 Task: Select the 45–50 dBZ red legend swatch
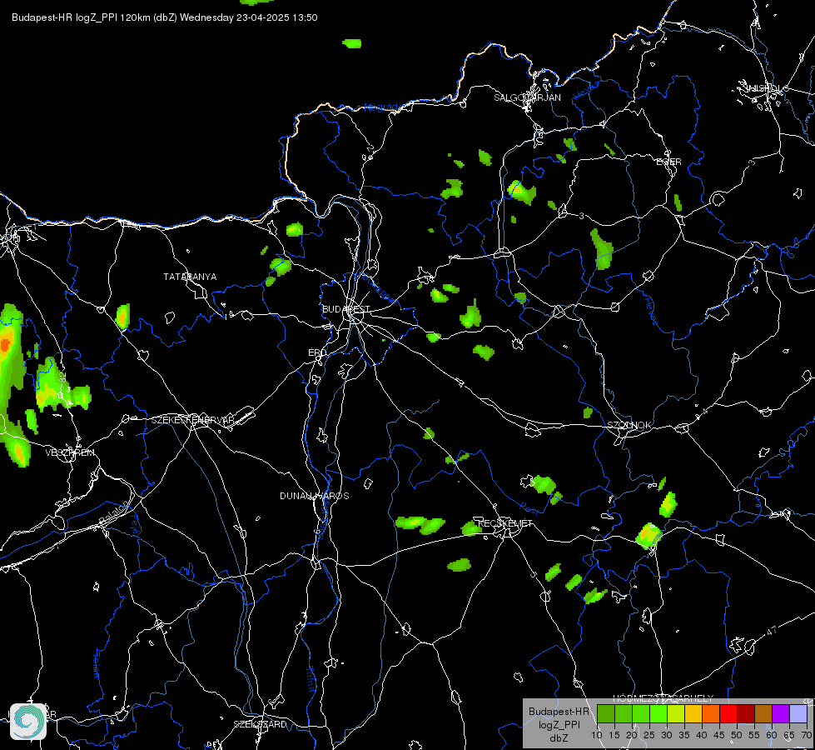pos(728,713)
